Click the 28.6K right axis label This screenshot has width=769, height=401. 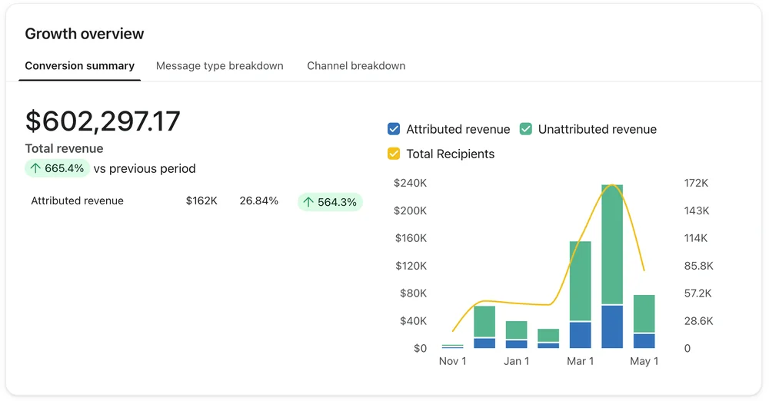click(x=698, y=320)
